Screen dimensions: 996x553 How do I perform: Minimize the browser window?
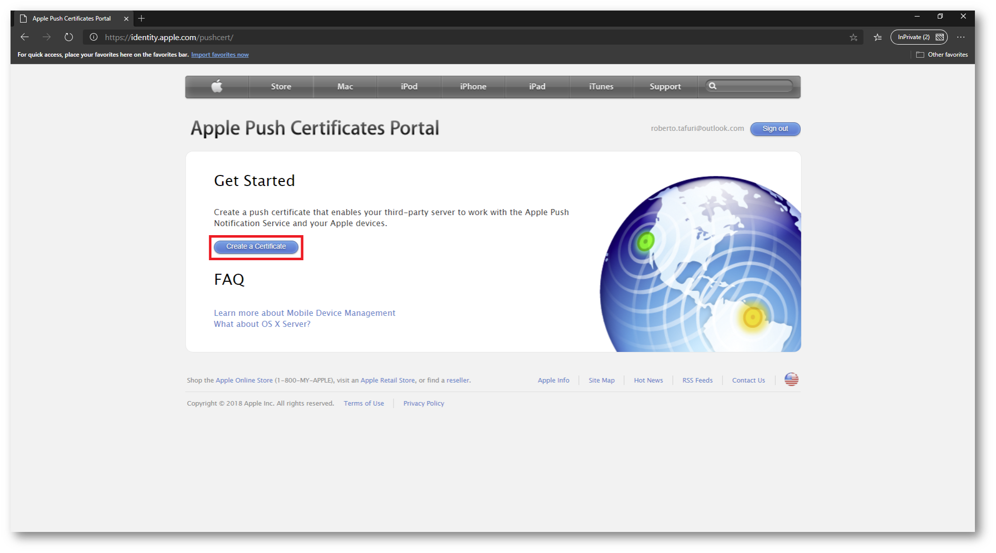(917, 17)
